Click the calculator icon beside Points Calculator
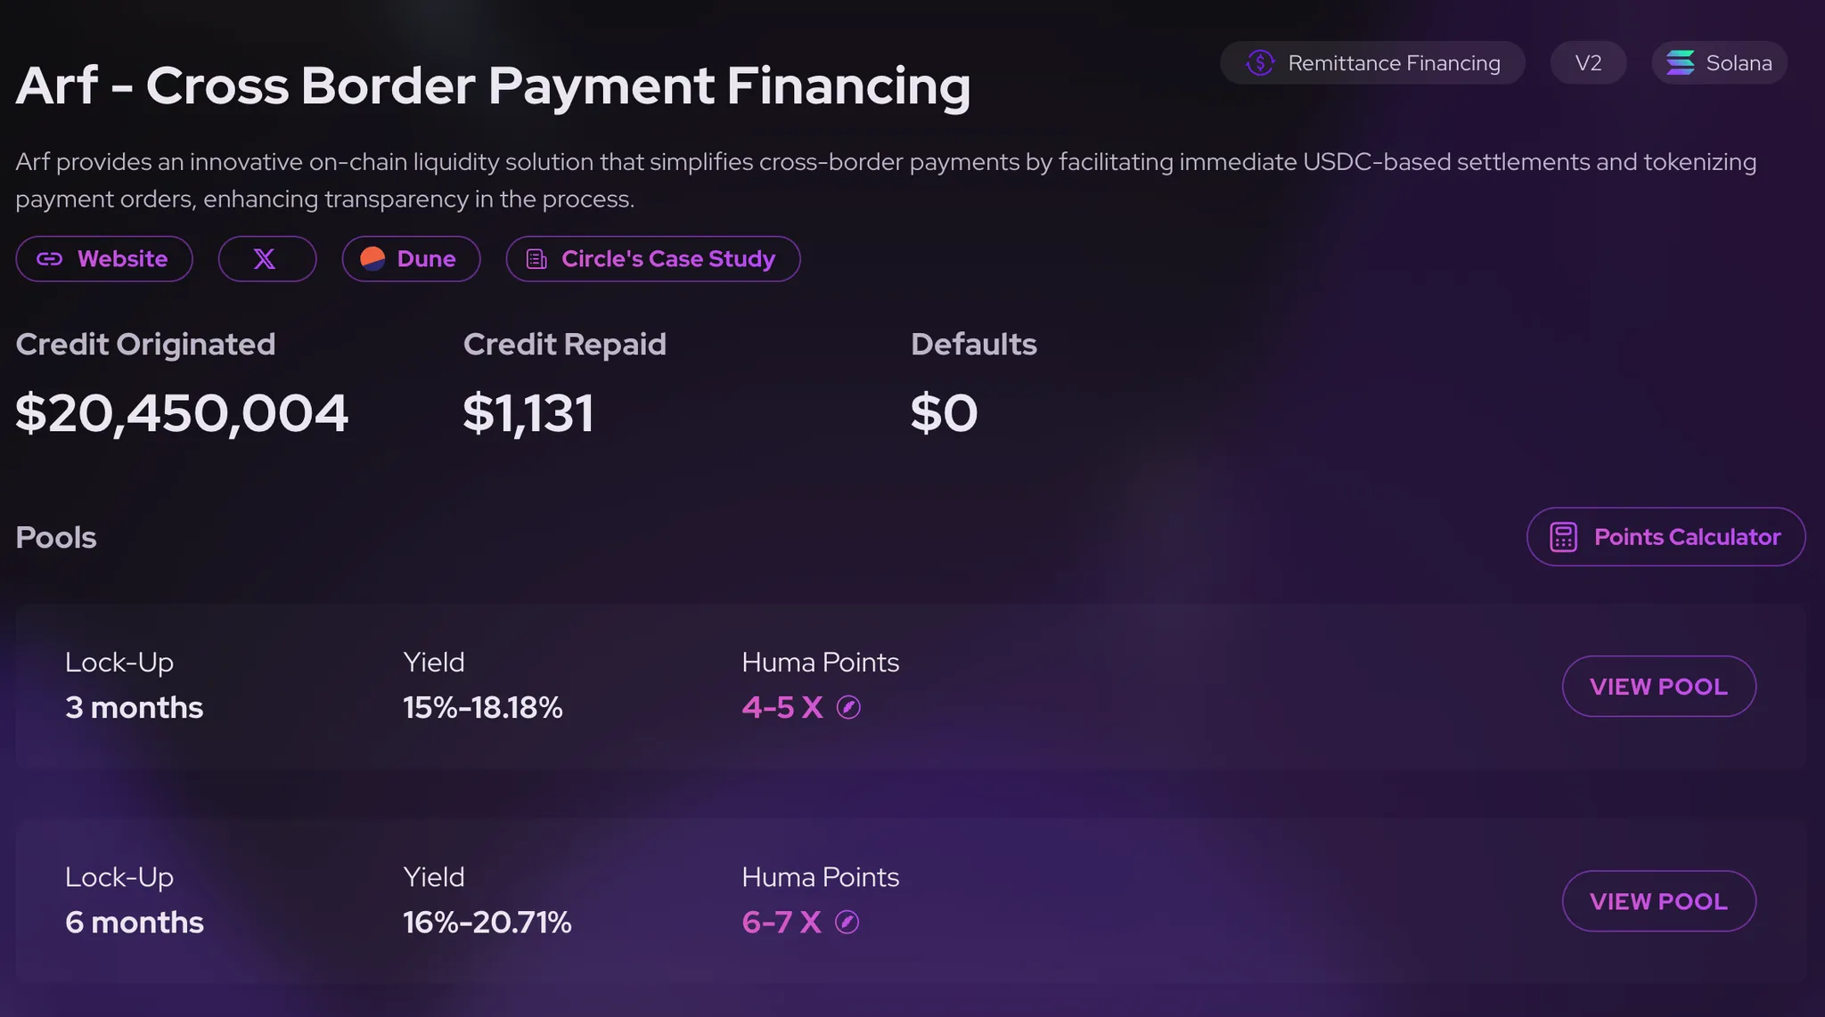Image resolution: width=1825 pixels, height=1017 pixels. pyautogui.click(x=1564, y=537)
